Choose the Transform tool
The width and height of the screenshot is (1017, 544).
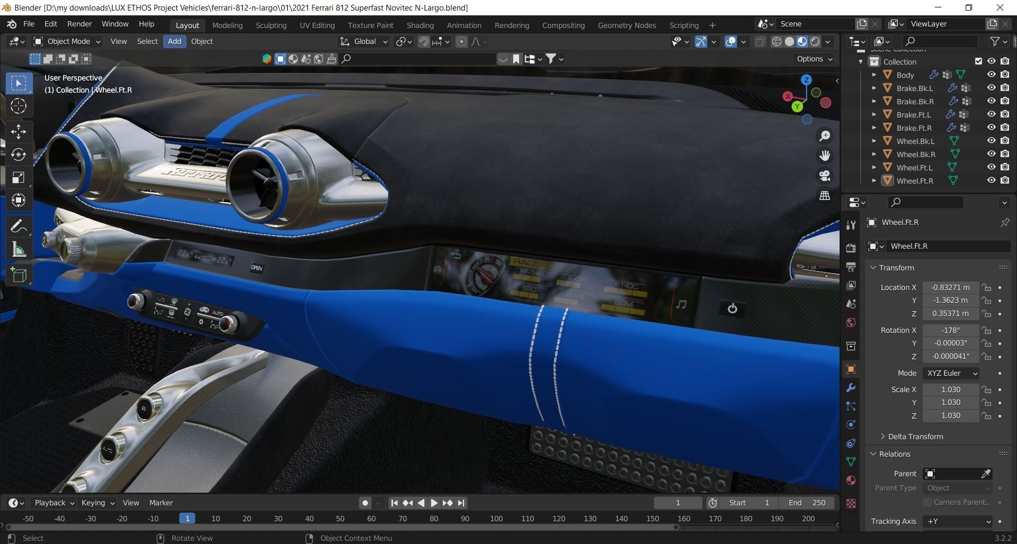19,200
